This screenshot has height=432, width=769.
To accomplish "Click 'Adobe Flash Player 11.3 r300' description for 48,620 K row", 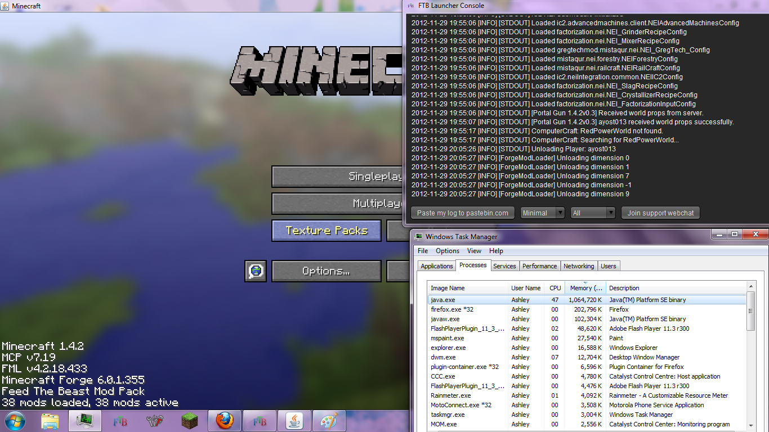I will 649,328.
